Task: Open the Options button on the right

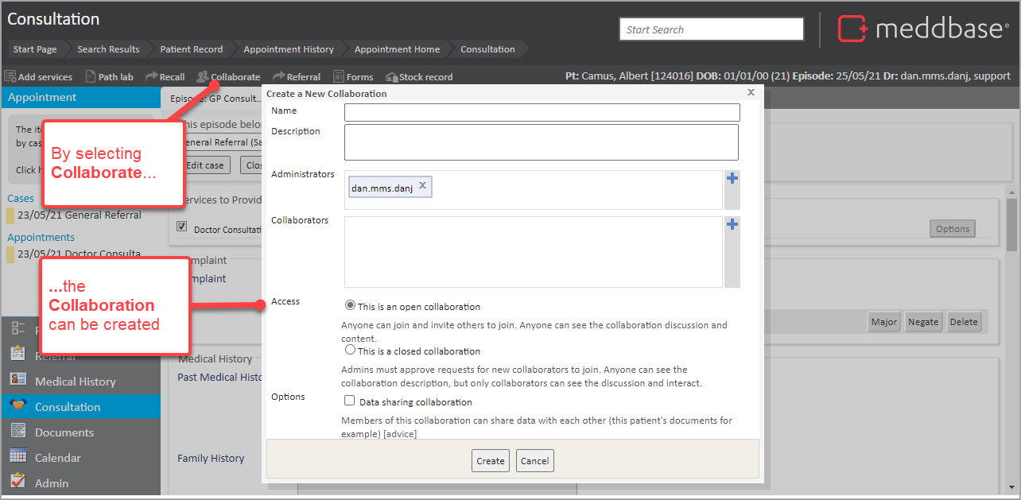Action: click(x=952, y=229)
